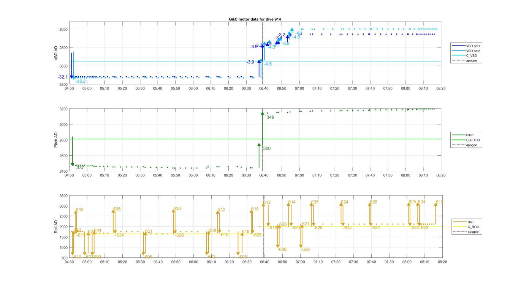
Task: Click the '619' roll data label
Action: (439, 202)
